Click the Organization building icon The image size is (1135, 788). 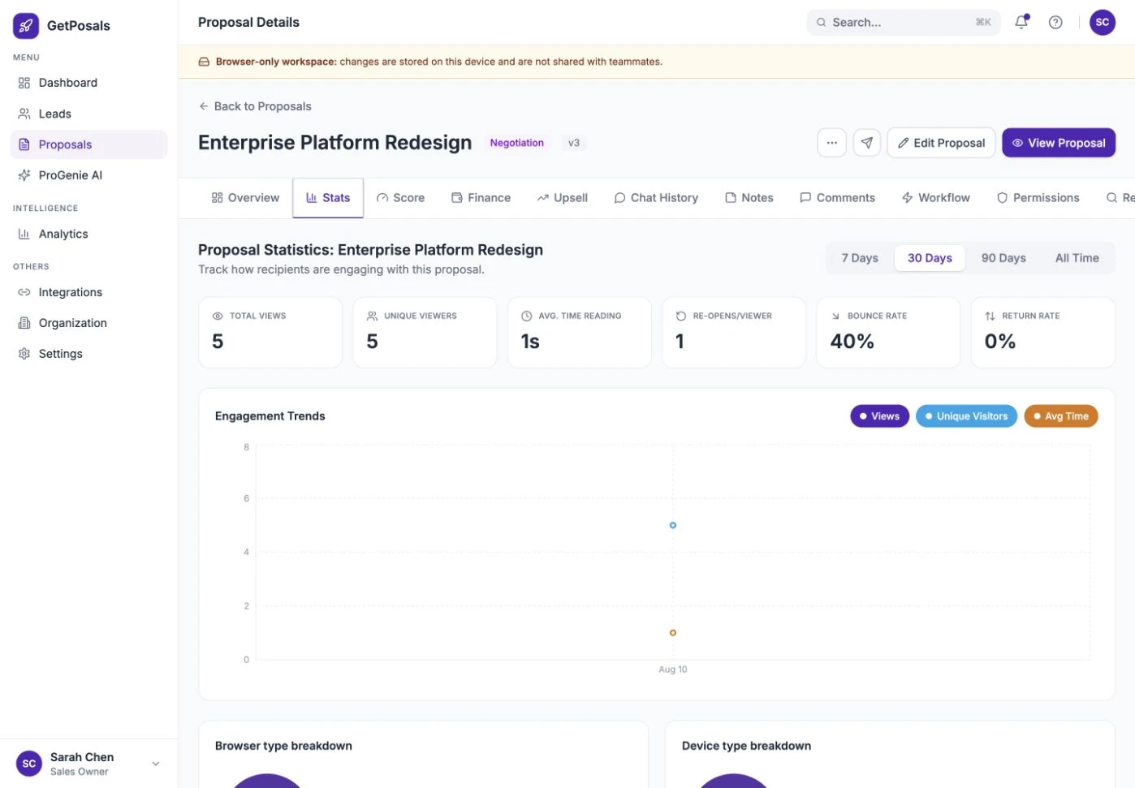point(24,323)
